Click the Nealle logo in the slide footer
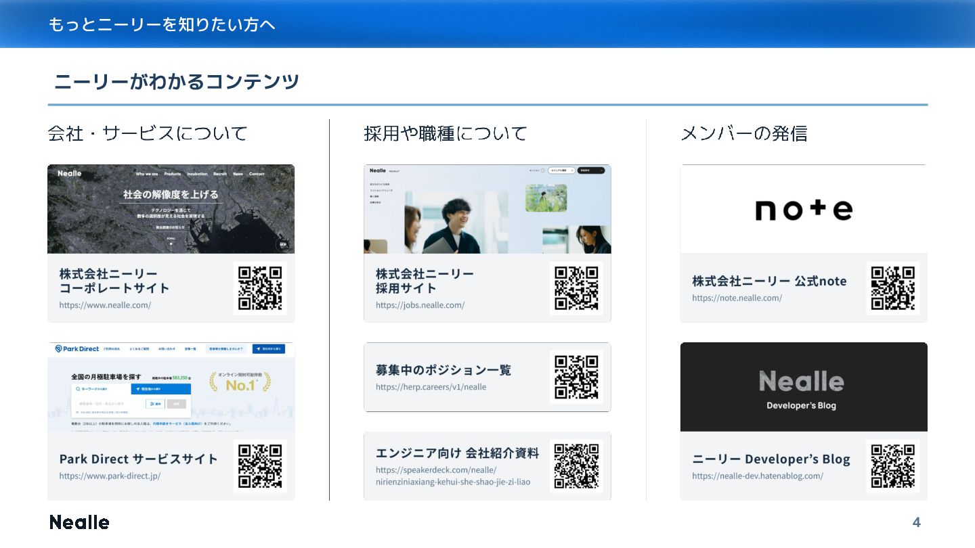This screenshot has height=548, width=975. point(79,522)
